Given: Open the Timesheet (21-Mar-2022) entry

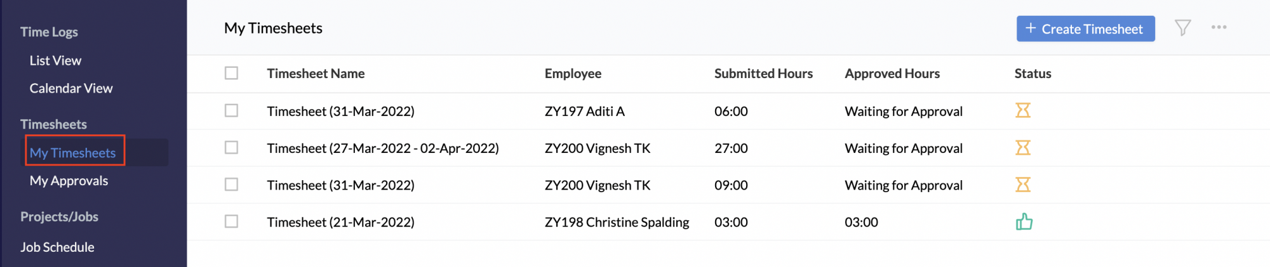Looking at the screenshot, I should (340, 222).
